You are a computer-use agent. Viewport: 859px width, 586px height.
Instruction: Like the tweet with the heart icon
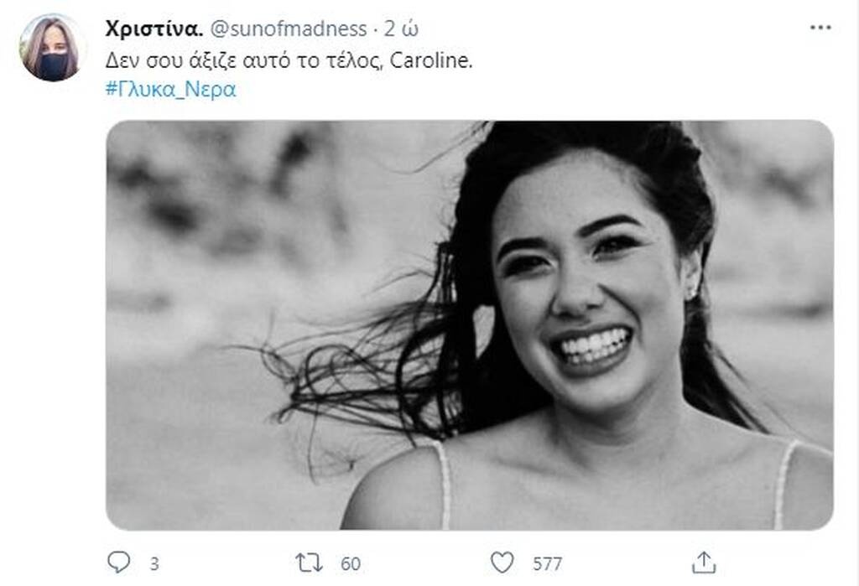[503, 562]
